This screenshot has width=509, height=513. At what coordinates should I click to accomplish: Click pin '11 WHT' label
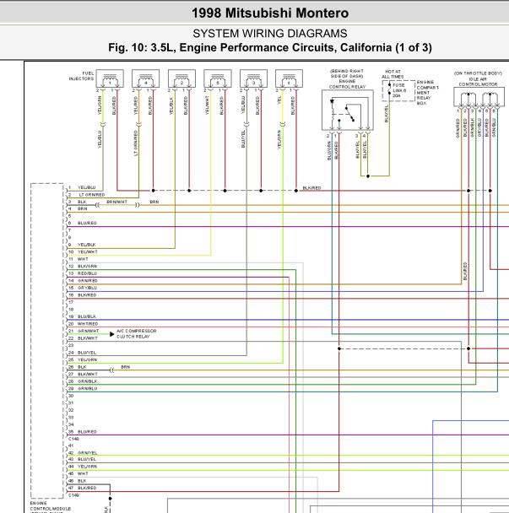coord(79,259)
